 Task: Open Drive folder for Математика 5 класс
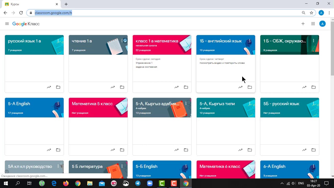click(x=122, y=150)
